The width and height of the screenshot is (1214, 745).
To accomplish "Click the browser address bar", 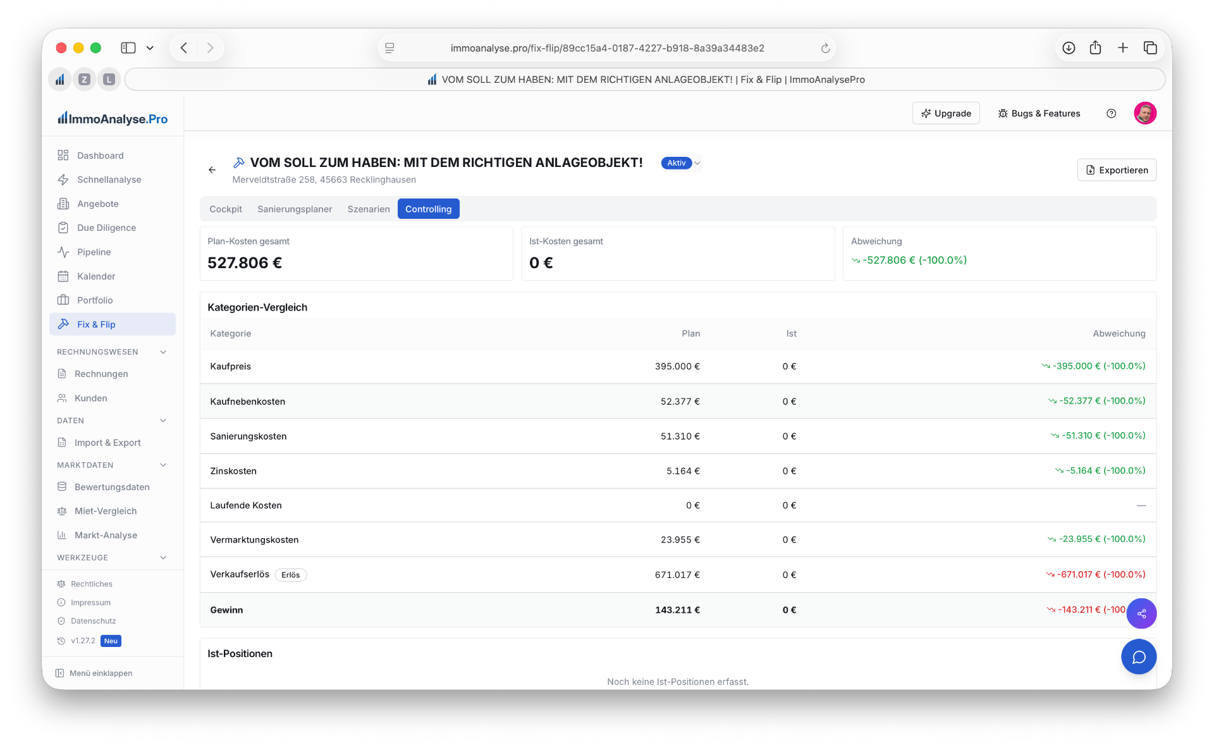I will coord(607,48).
